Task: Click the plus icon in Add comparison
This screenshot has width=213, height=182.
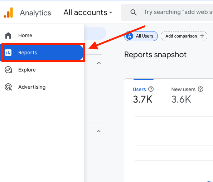Action: pos(202,36)
